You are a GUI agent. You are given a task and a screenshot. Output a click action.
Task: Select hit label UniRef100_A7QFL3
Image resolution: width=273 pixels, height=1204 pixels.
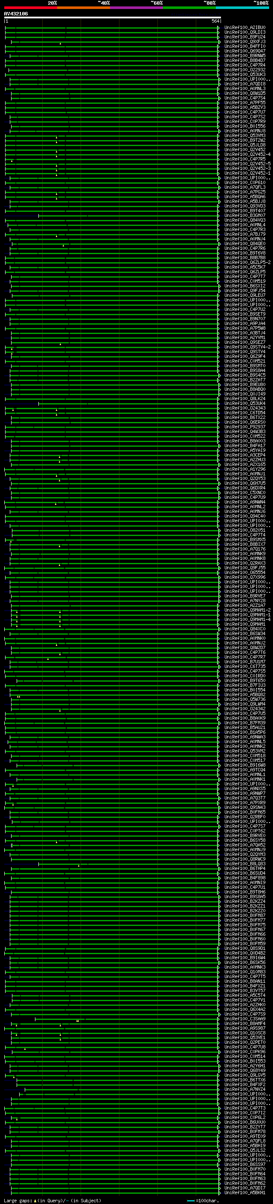point(245,187)
